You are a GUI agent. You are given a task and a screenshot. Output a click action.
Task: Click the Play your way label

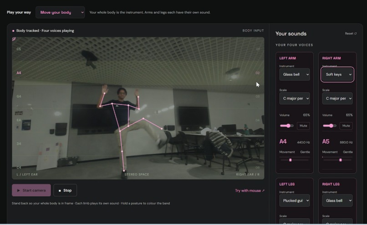tap(19, 12)
